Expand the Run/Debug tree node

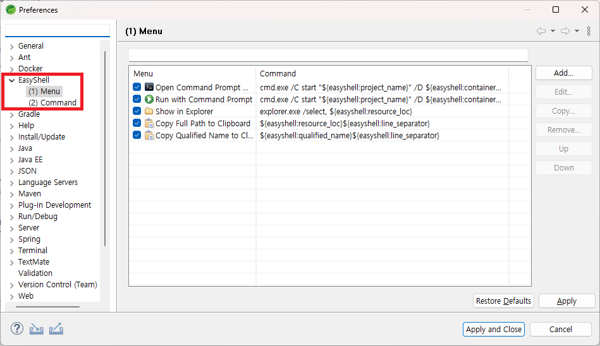[11, 217]
